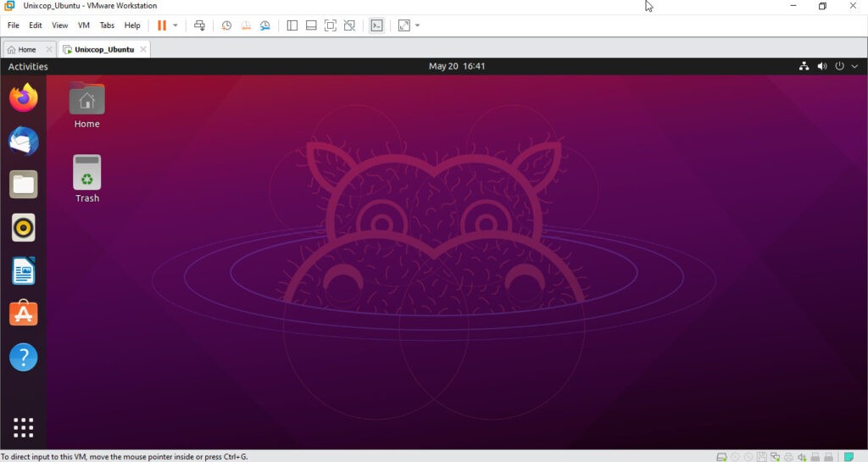This screenshot has height=462, width=868.
Task: Toggle the thumbnail bar view
Action: pyautogui.click(x=311, y=25)
